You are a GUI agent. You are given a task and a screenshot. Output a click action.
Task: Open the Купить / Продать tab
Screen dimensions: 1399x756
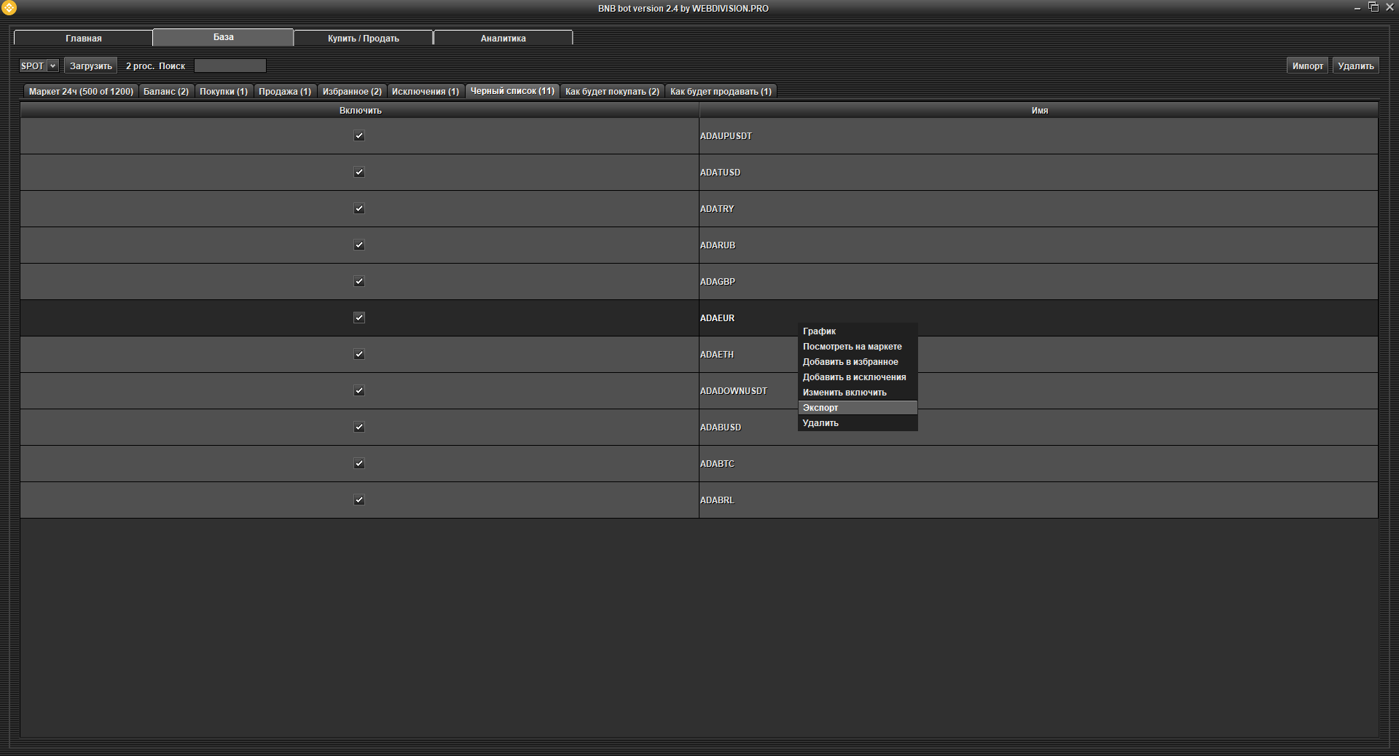point(363,38)
